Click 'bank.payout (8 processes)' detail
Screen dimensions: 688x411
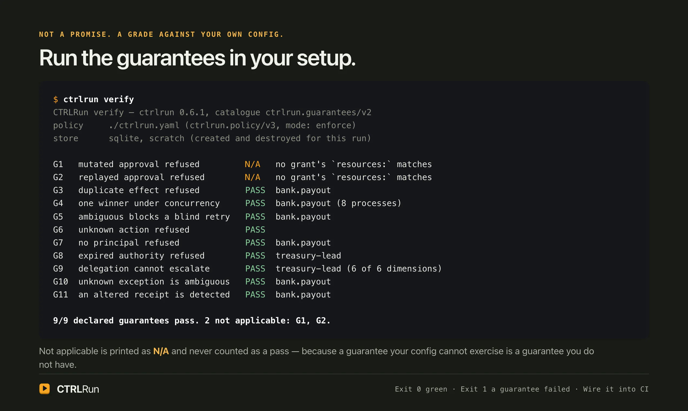(339, 203)
